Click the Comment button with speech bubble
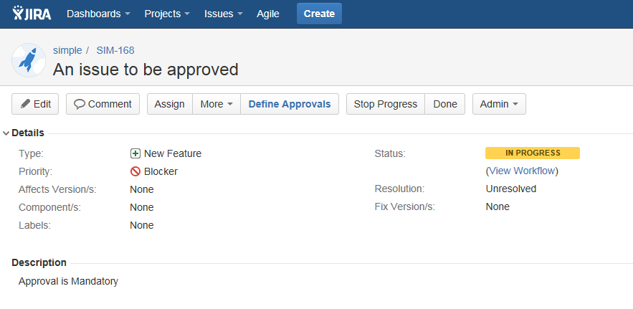633x309 pixels. pyautogui.click(x=103, y=104)
